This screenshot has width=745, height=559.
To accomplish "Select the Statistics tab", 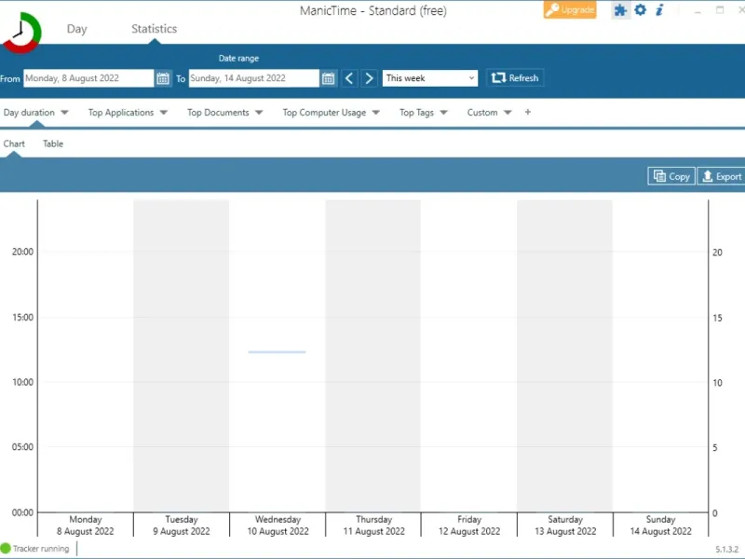I will [154, 29].
